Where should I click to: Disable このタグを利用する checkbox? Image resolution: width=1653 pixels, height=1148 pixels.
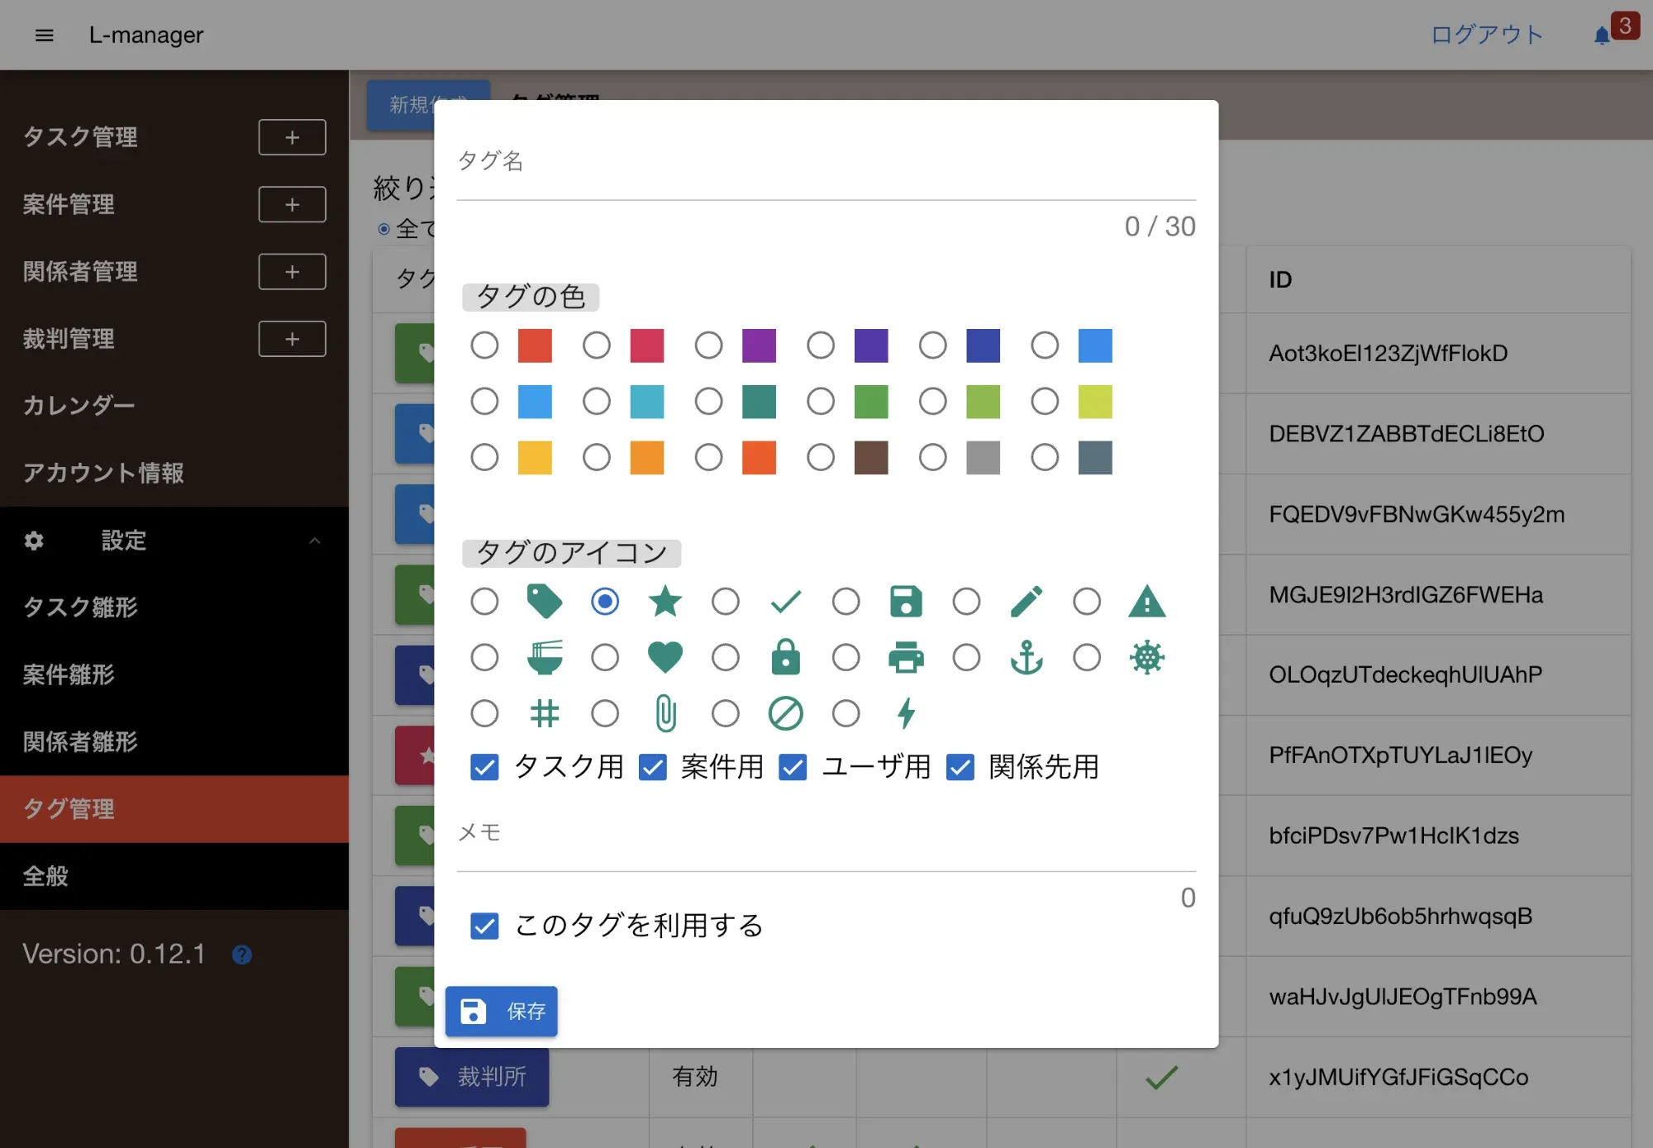point(484,926)
